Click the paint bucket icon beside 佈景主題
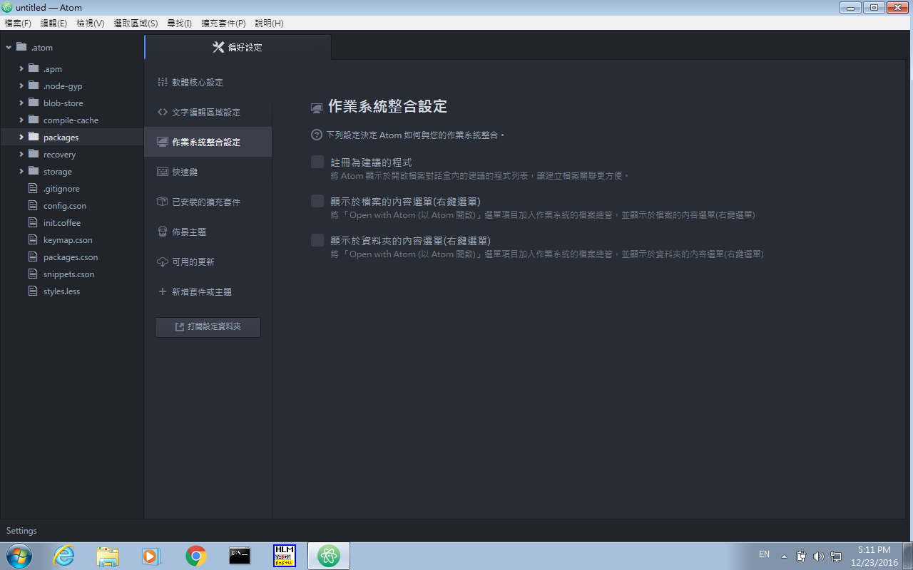The width and height of the screenshot is (913, 570). (x=163, y=232)
